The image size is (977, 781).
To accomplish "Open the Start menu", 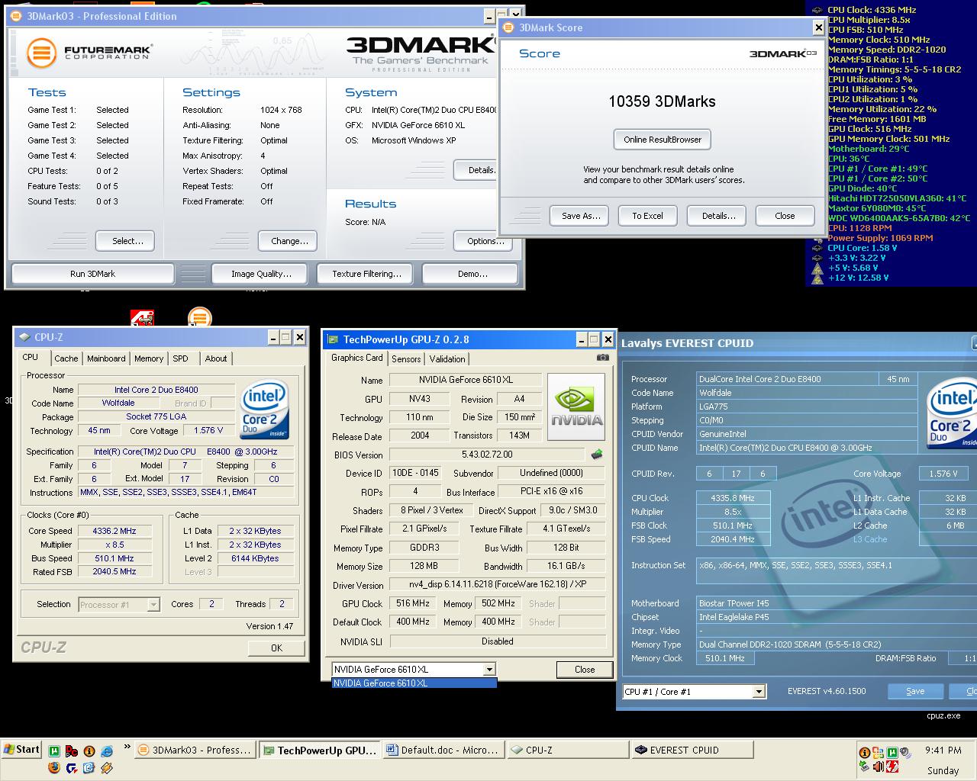I will click(x=22, y=750).
